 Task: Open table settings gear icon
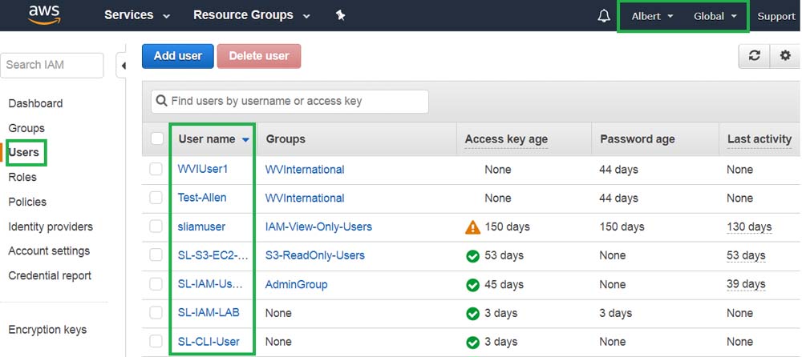click(x=784, y=57)
